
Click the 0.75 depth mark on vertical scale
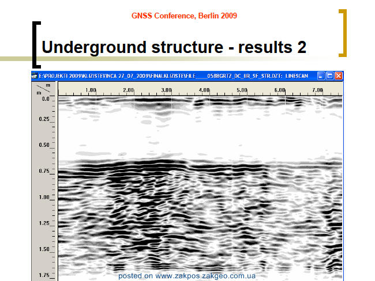pos(44,171)
